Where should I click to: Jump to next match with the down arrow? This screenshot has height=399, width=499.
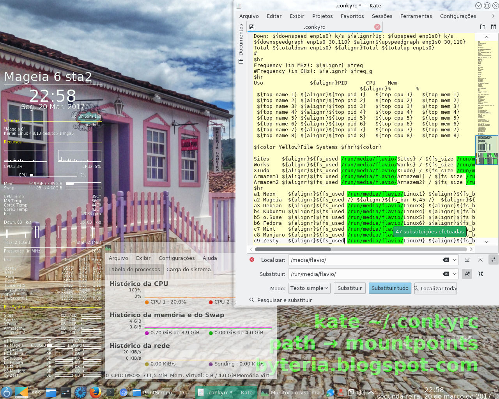[x=467, y=260]
